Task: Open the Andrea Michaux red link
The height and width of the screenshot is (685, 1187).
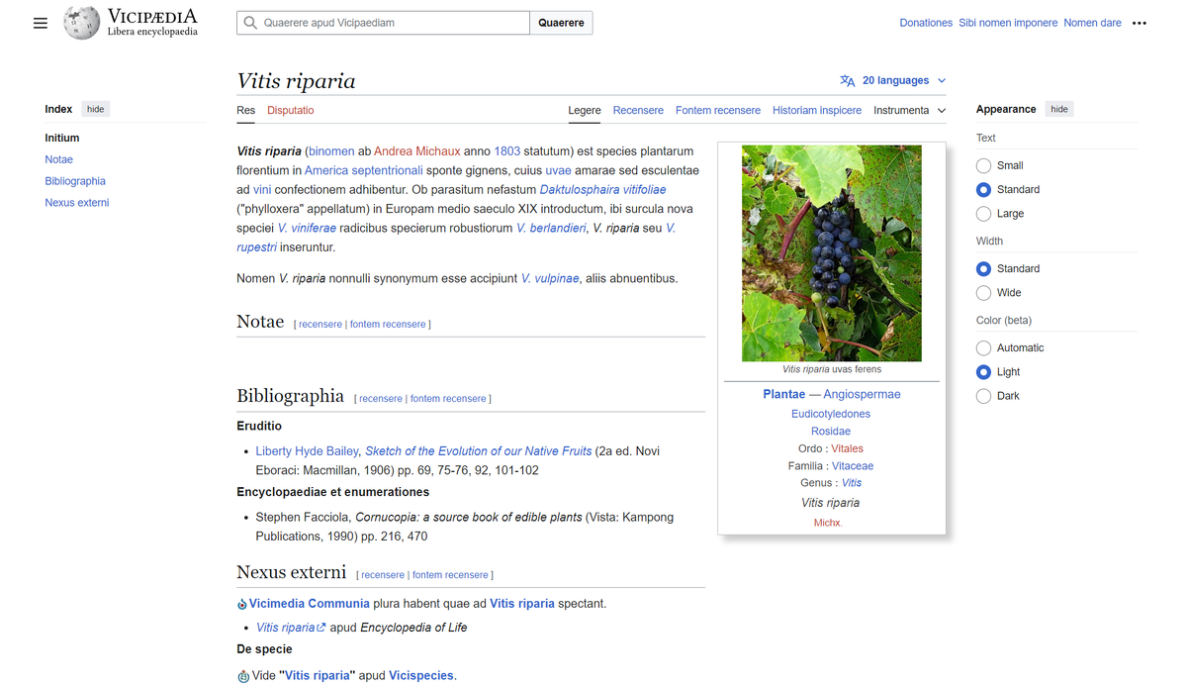Action: (417, 151)
